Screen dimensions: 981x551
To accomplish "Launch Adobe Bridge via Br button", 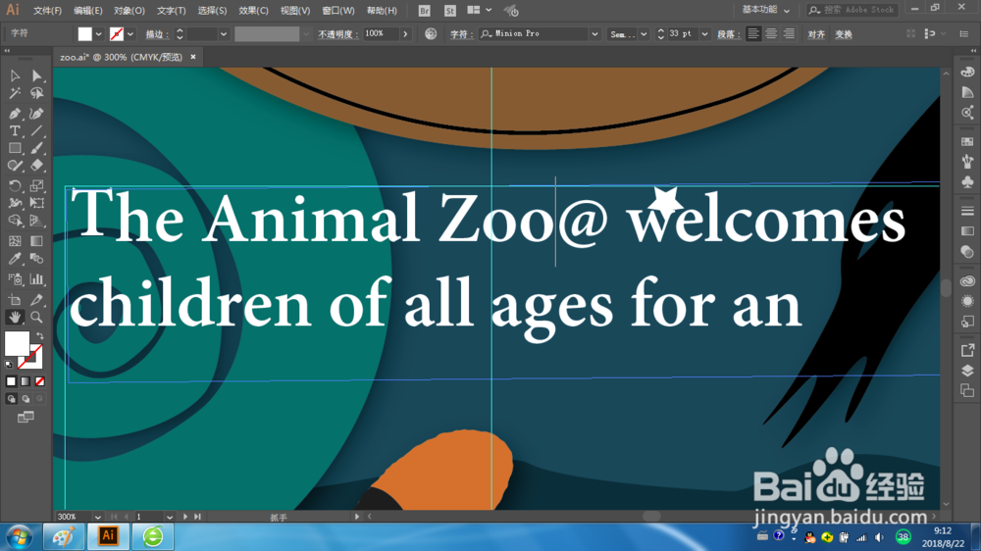I will click(x=424, y=11).
